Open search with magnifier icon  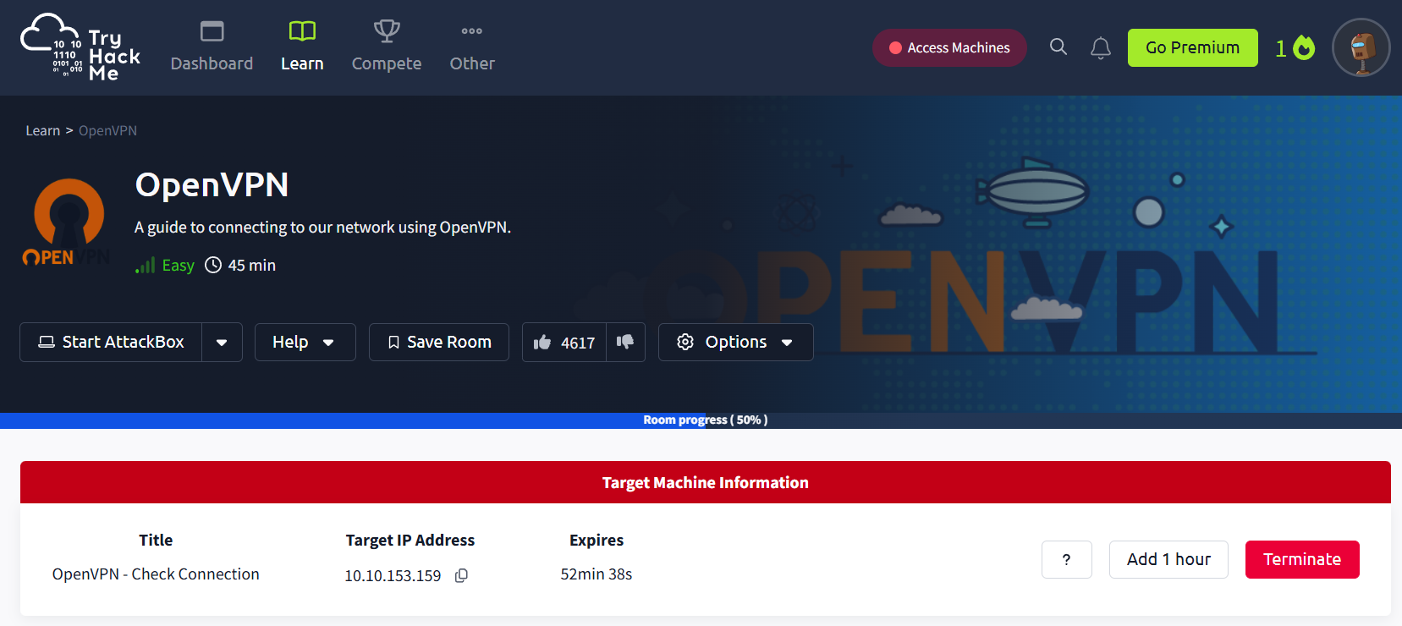pyautogui.click(x=1058, y=47)
